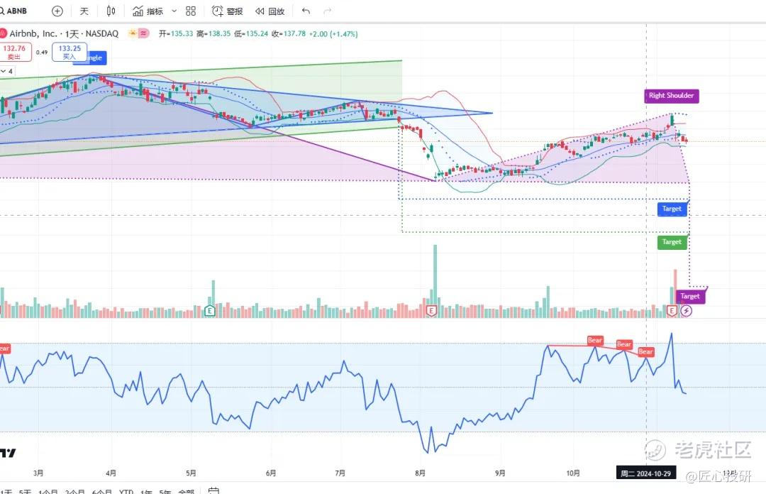This screenshot has width=766, height=494.
Task: Click the TradingView logo on the chart
Action: coord(8,453)
